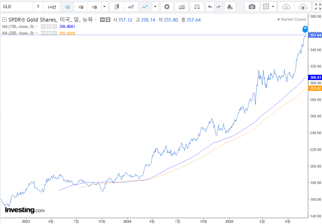The height and width of the screenshot is (224, 322).
Task: Select the line chart style
Action: point(145,7)
